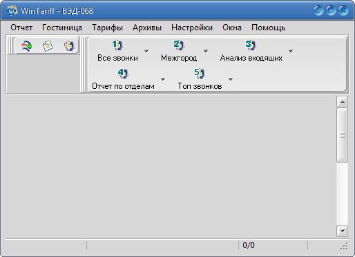Viewport: 355px width, 257px height.
Task: Close the WinTariff window
Action: 343,10
